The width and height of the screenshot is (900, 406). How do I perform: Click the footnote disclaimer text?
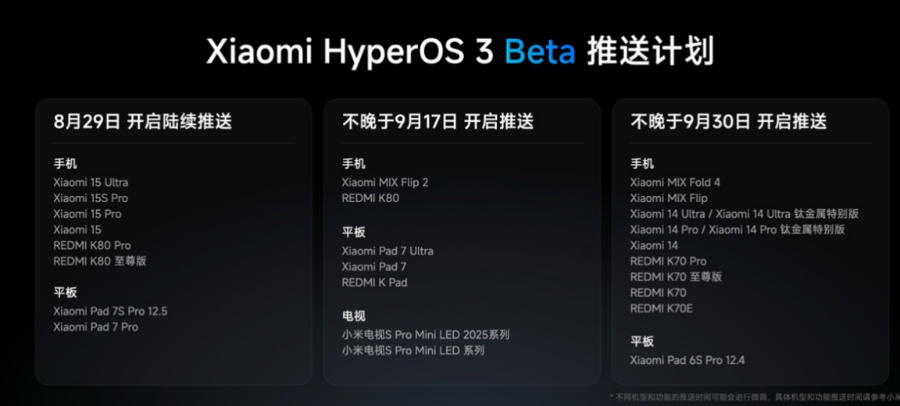click(754, 397)
